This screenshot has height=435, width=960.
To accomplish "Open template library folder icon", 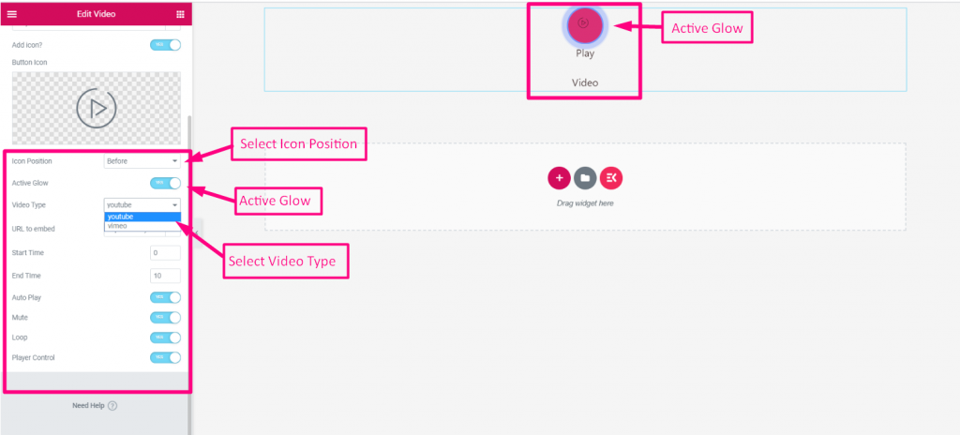I will point(584,177).
